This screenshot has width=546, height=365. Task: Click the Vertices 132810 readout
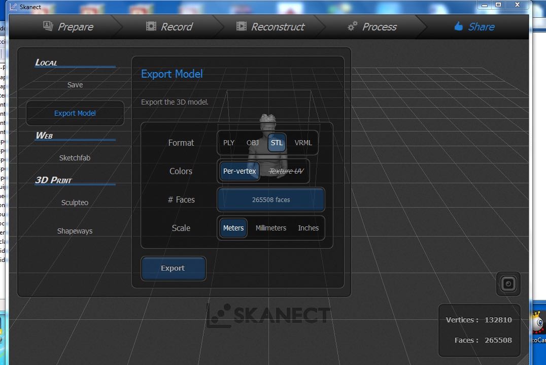coord(479,320)
